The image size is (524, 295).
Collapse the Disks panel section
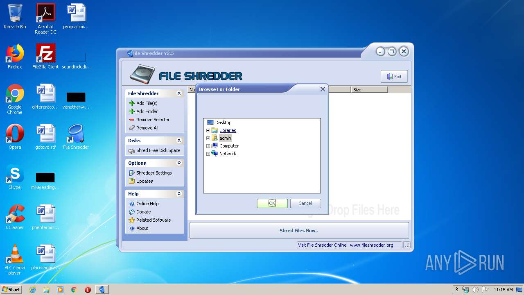[179, 141]
